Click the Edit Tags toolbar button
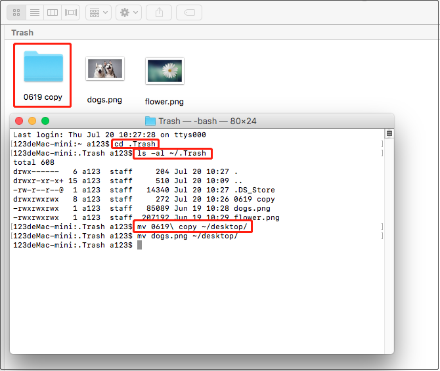The height and width of the screenshot is (371, 440). coord(189,12)
